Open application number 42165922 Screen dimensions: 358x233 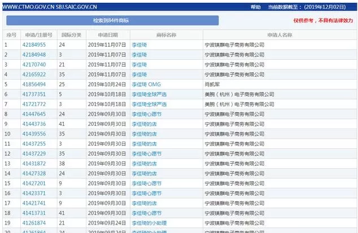click(x=34, y=74)
